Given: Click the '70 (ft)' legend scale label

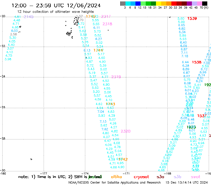Looking at the screenshot, I should click(204, 8).
